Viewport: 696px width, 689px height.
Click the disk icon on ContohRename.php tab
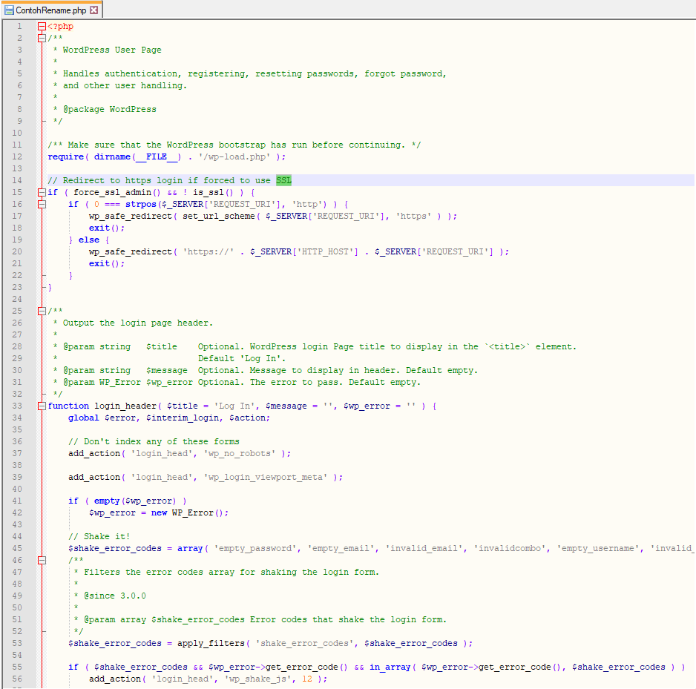point(10,10)
